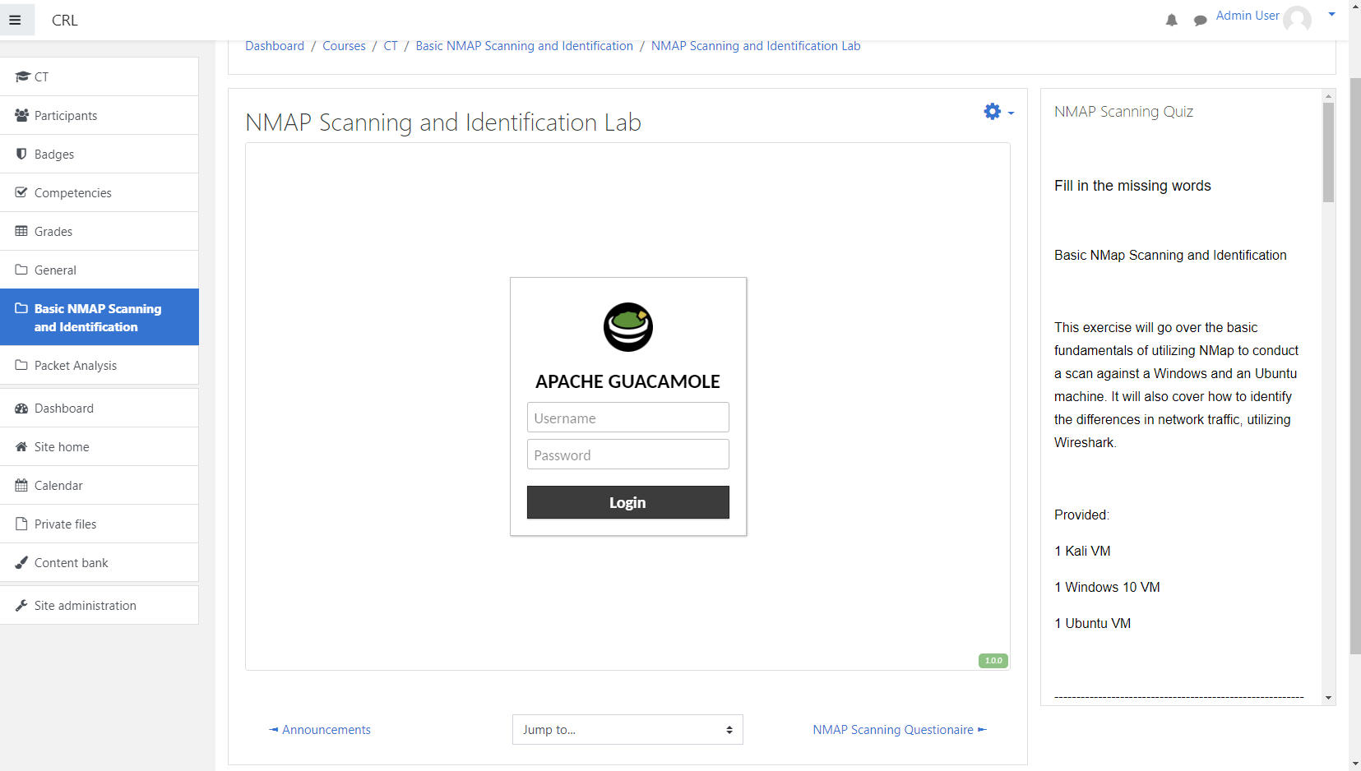Open the gear actions menu

point(998,112)
